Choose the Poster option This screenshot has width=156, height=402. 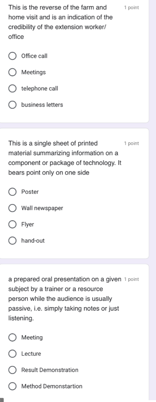[x=12, y=192]
